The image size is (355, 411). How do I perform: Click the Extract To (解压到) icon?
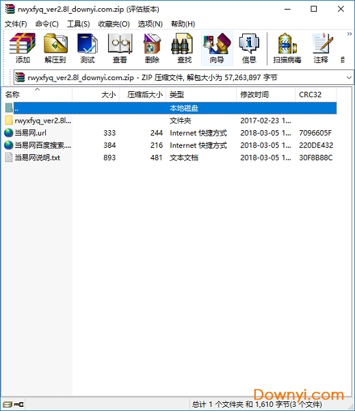pos(55,48)
